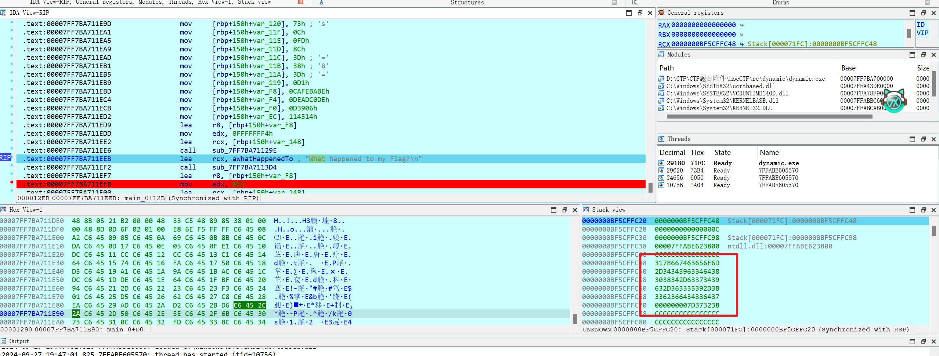Image resolution: width=939 pixels, height=356 pixels.
Task: Click the thread 29180 row icon
Action: coord(661,163)
